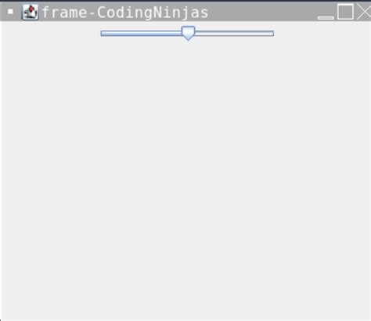
Task: Click the frame-CodingNinjas title text
Action: [x=125, y=13]
